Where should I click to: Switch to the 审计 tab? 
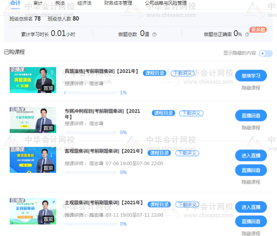point(38,3)
